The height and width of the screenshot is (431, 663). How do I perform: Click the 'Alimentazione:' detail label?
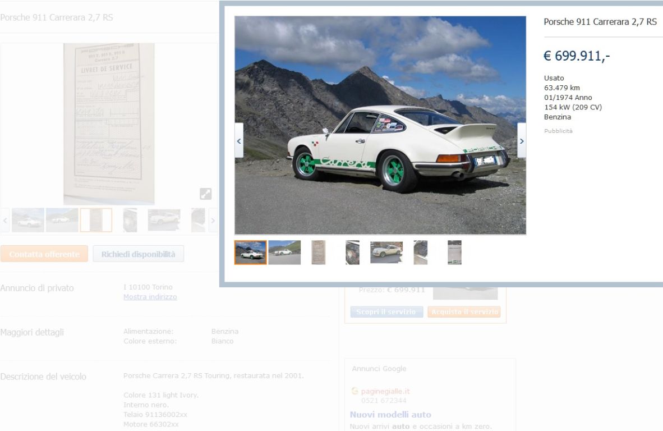149,332
